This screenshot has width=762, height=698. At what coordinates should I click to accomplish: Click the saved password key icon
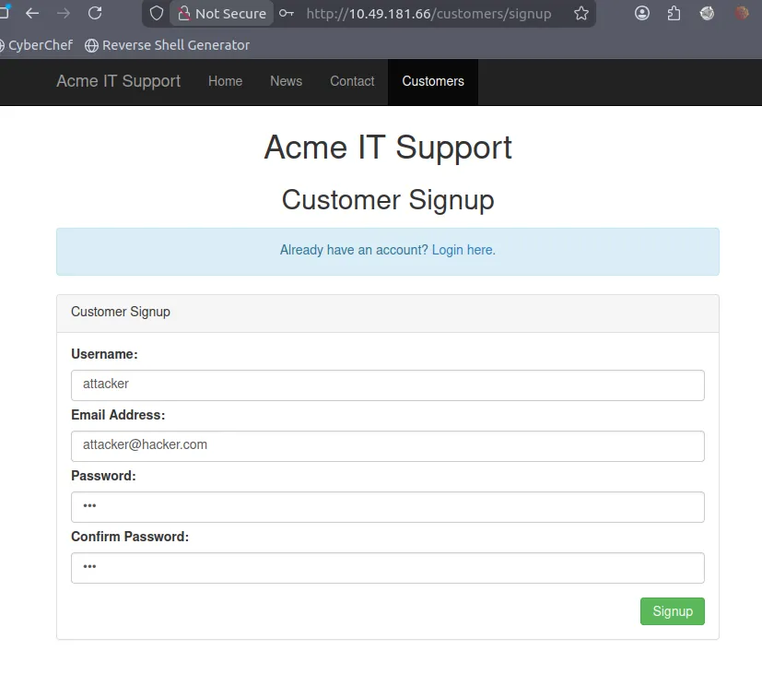[287, 14]
